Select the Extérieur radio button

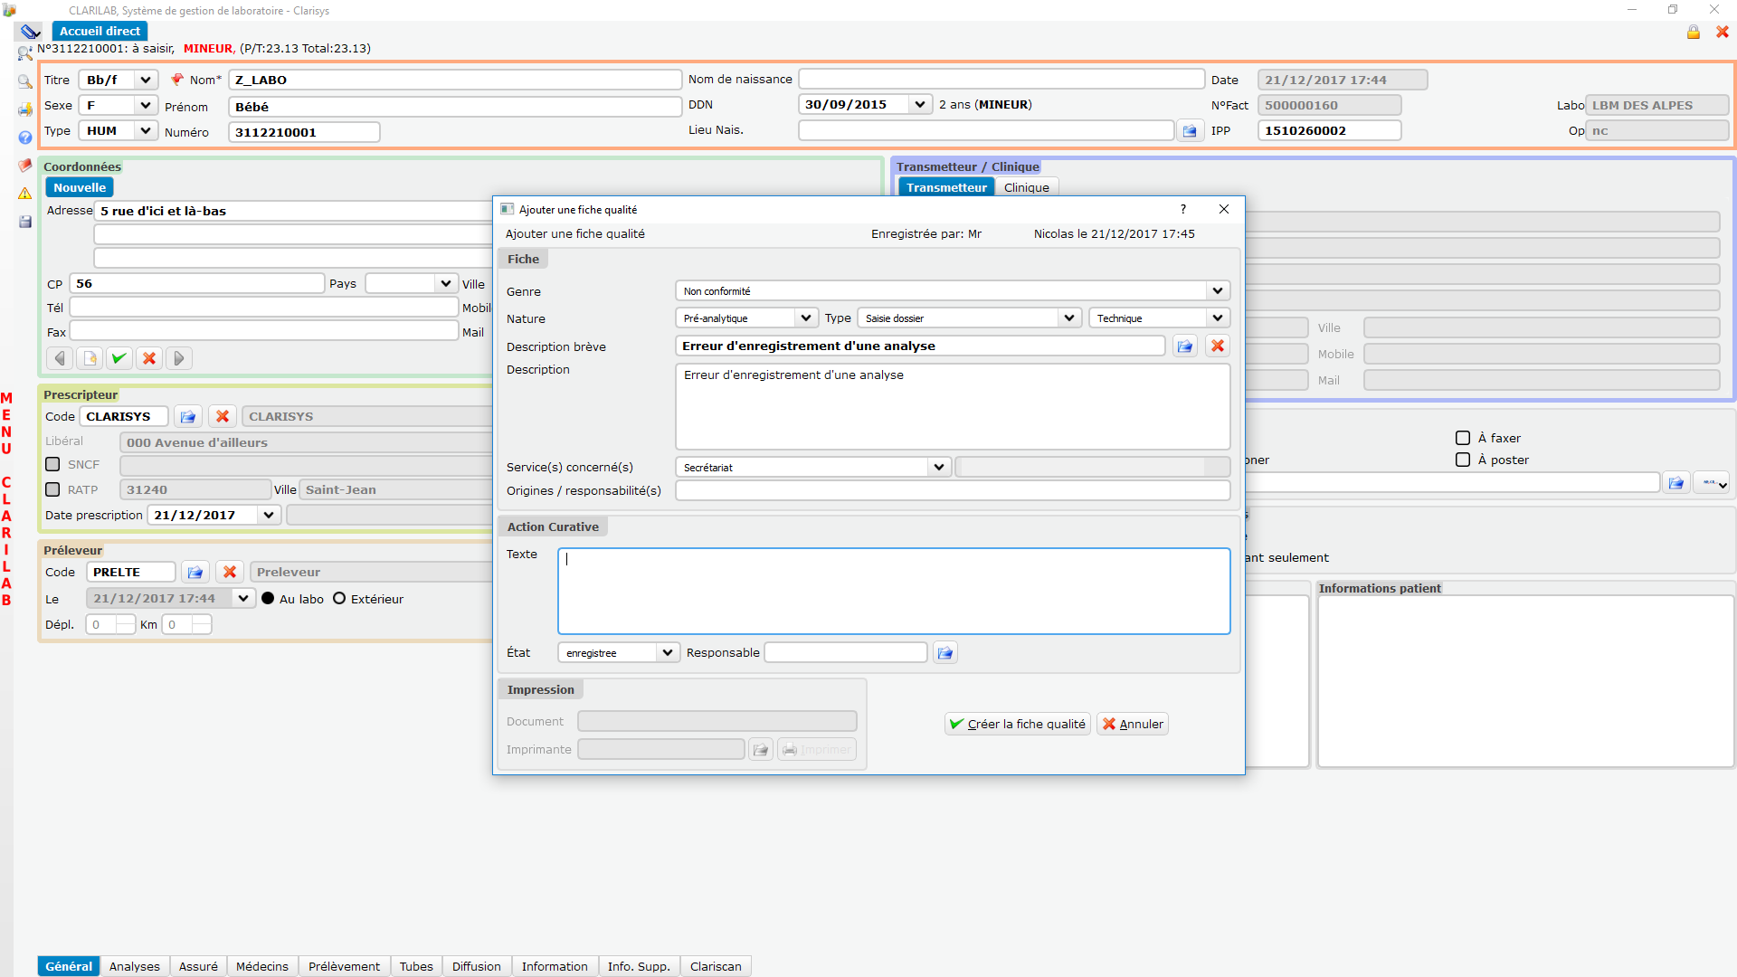click(x=339, y=599)
